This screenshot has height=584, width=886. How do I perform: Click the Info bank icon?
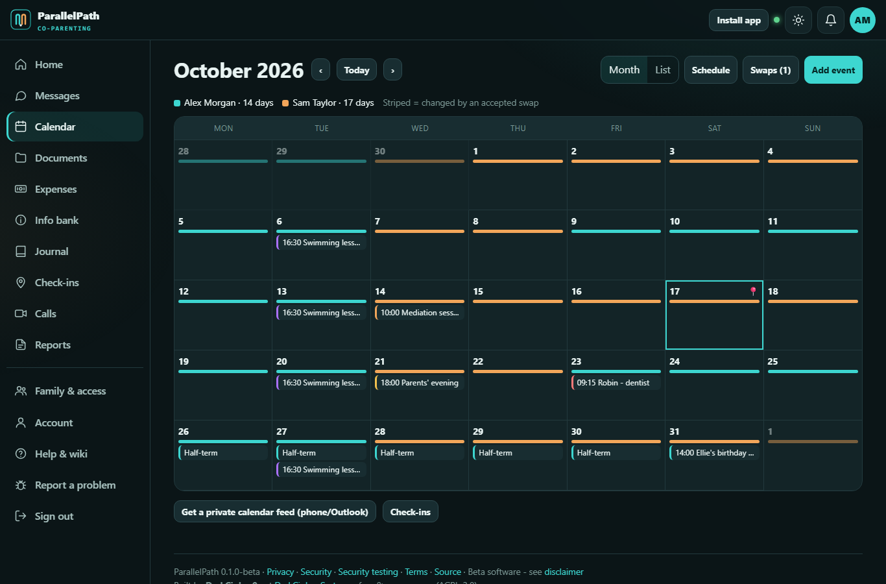click(21, 220)
